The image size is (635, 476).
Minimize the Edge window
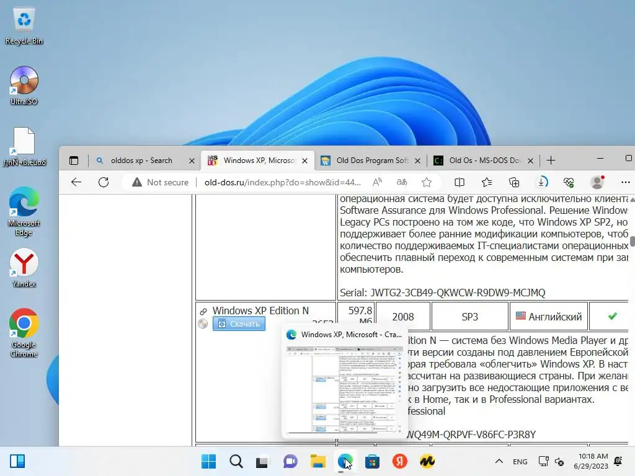tap(600, 158)
